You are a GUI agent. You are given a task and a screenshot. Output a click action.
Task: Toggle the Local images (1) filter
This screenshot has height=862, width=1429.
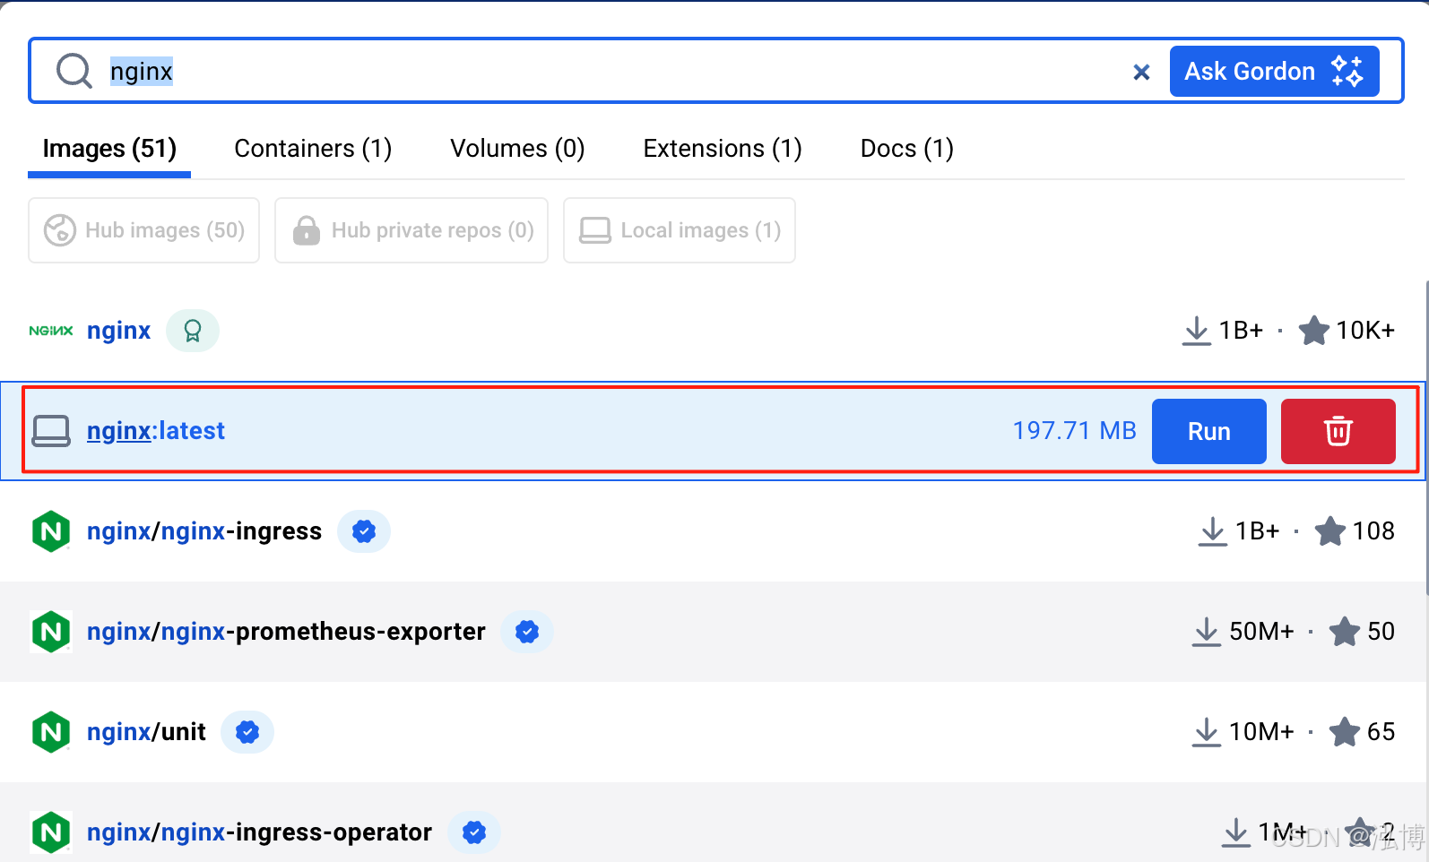(680, 230)
